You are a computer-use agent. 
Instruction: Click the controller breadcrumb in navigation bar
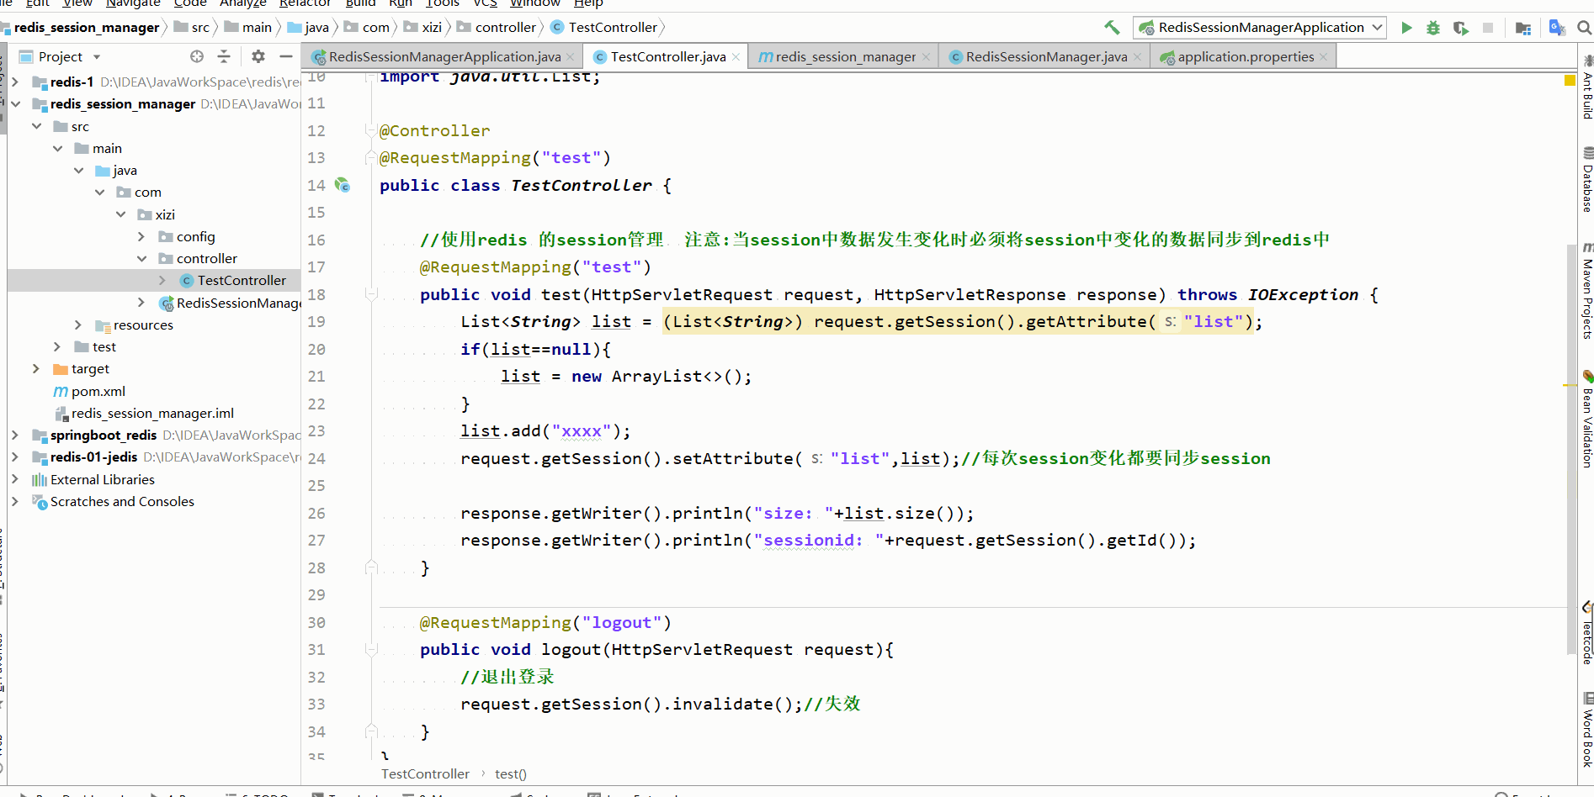click(497, 28)
